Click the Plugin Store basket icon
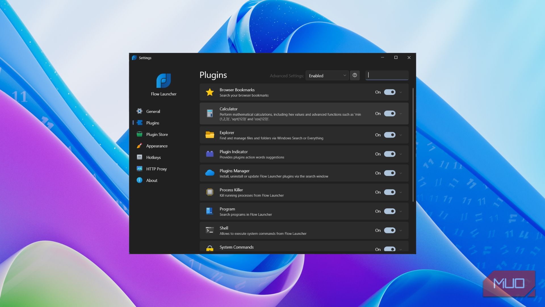The image size is (545, 307). pos(139,134)
